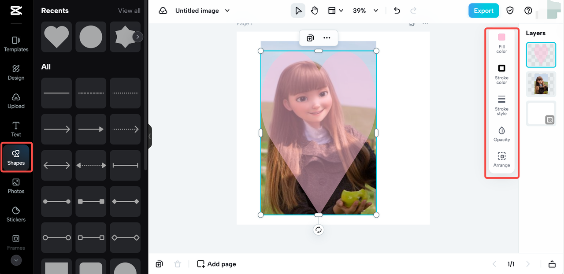Insert the dotted arrow shape
Viewport: 564px width, 274px height.
[x=125, y=129]
